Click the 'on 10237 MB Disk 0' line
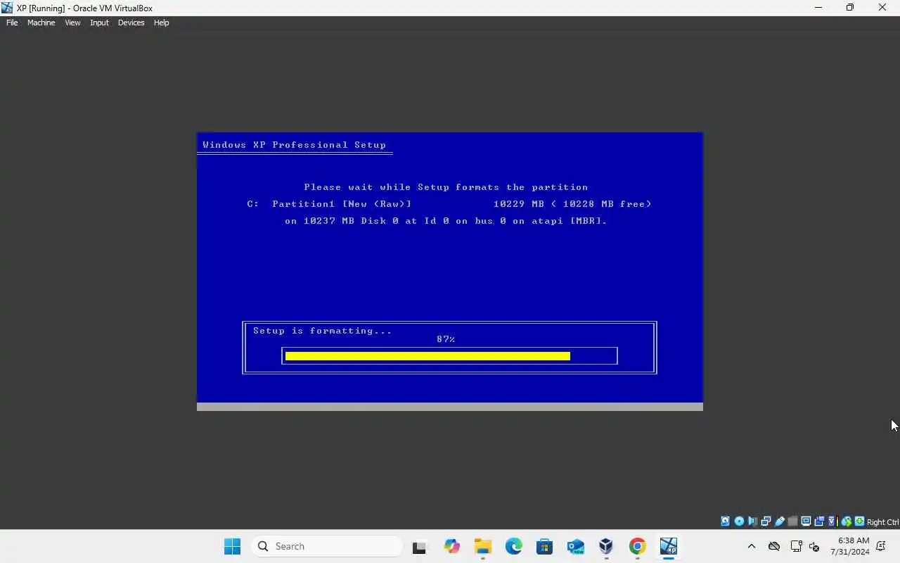Viewport: 900px width, 563px height. pos(446,221)
